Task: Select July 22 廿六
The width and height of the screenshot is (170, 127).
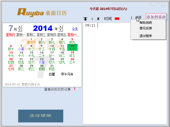Action: pyautogui.click(x=31, y=61)
